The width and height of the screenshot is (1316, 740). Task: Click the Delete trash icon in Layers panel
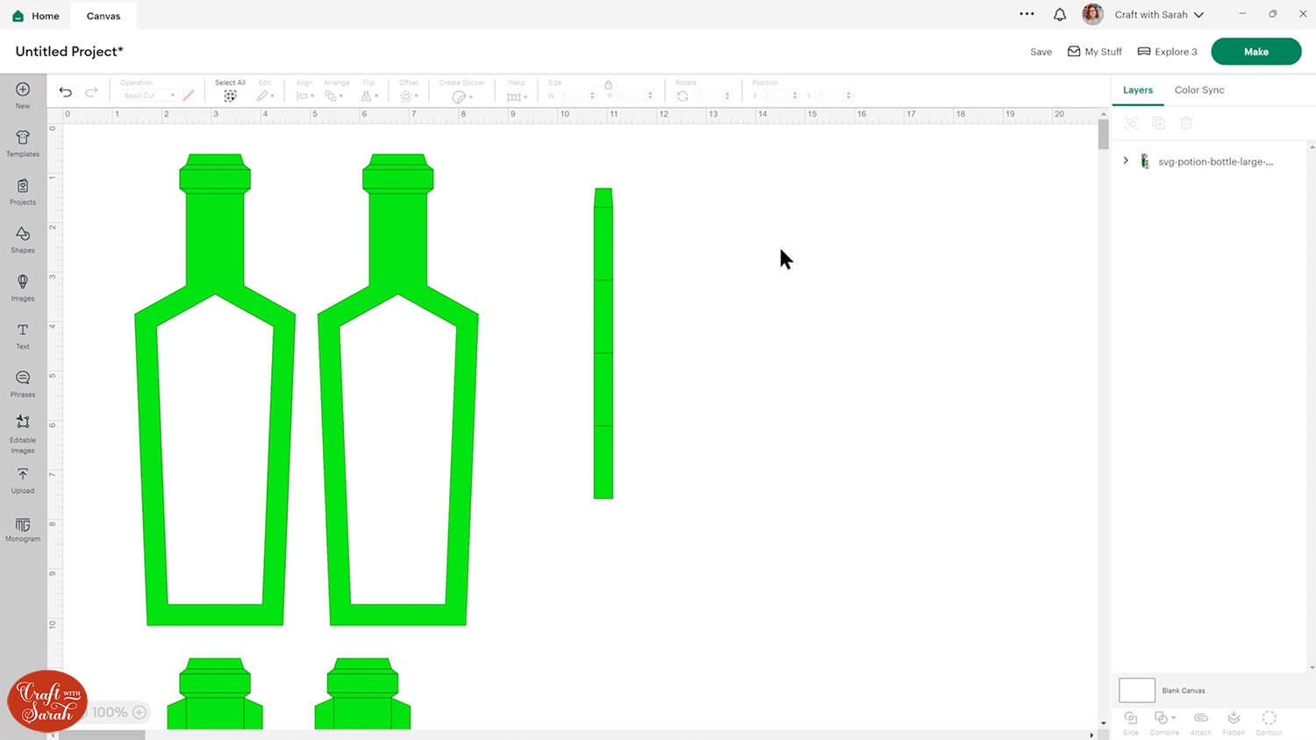tap(1186, 124)
